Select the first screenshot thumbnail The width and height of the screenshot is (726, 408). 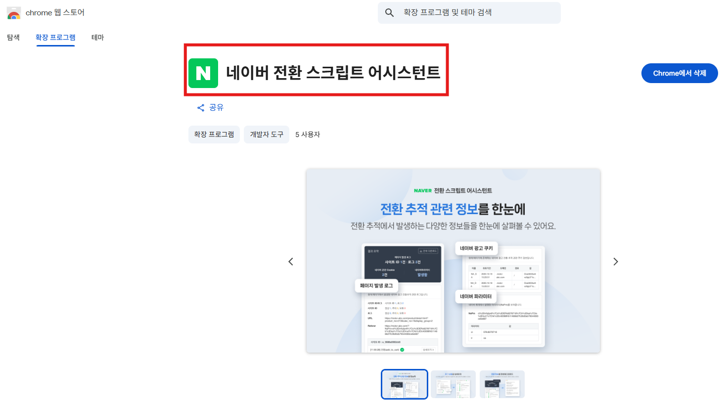tap(405, 384)
